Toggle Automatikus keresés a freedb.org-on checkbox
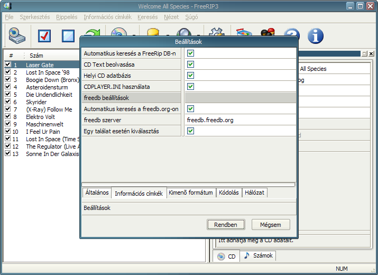The height and width of the screenshot is (275, 378). coord(190,108)
